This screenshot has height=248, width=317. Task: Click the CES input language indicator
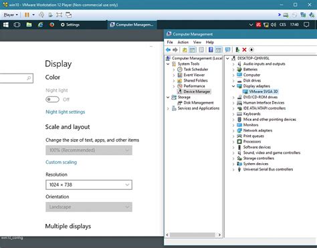[283, 25]
